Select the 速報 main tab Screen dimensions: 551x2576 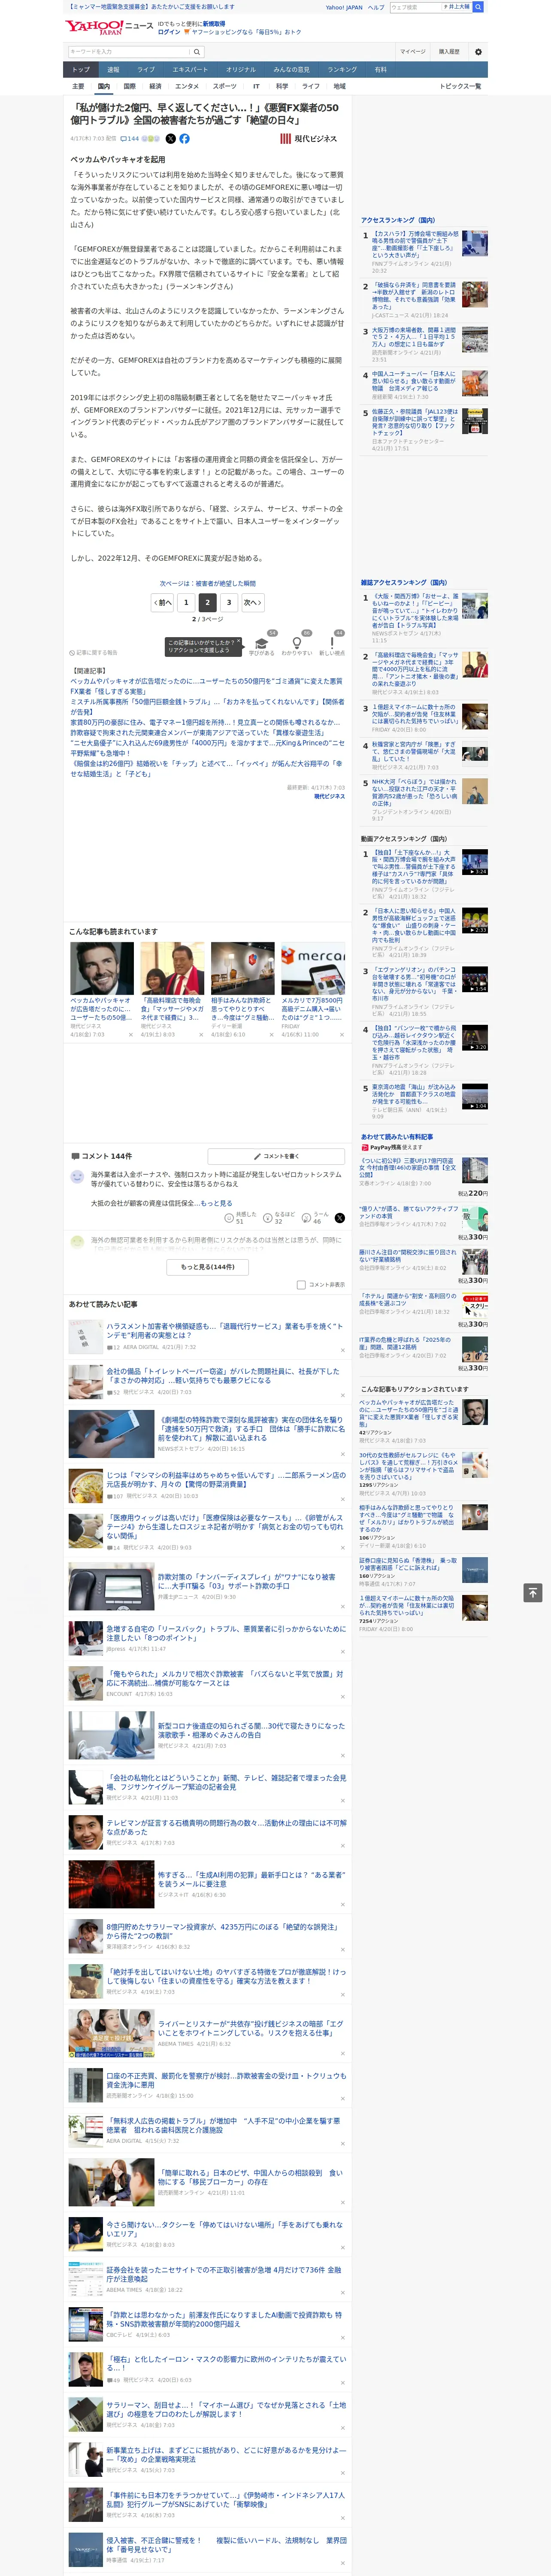pos(113,70)
